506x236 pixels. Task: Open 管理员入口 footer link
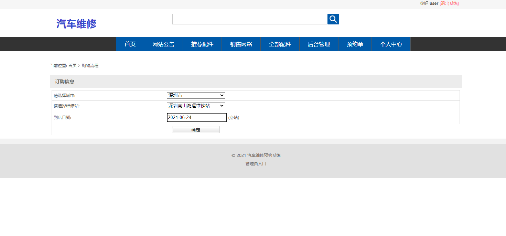tap(256, 164)
